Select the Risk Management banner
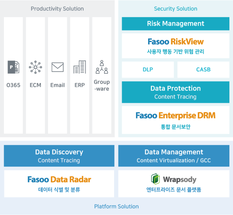 coord(175,24)
